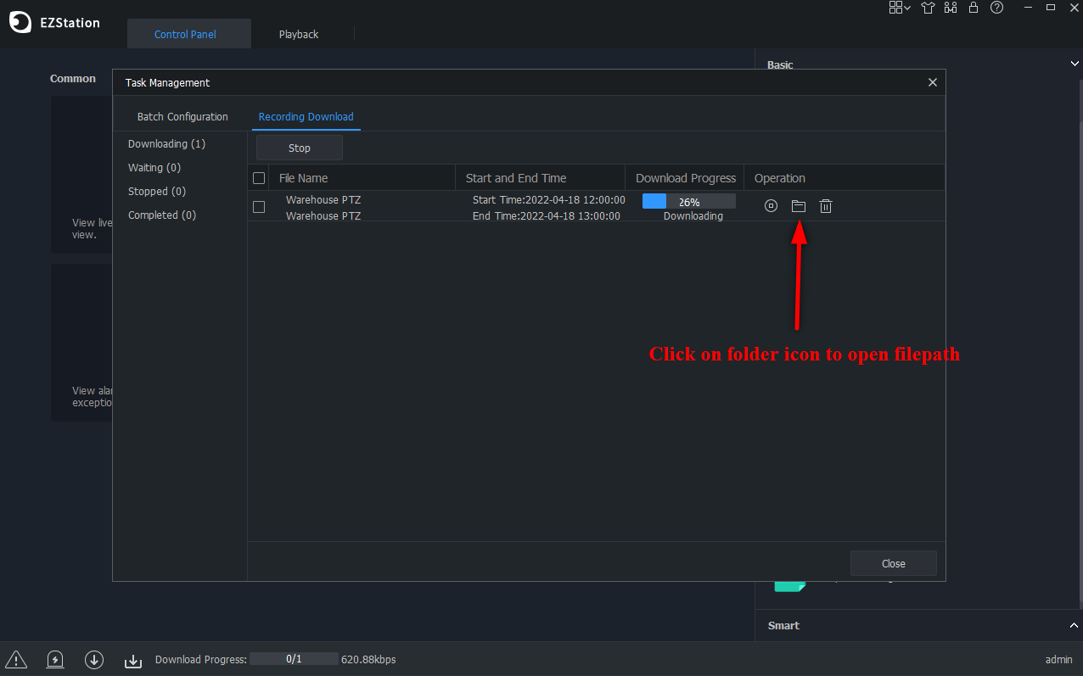
Task: Tick the select-all checkbox in table header
Action: coord(260,178)
